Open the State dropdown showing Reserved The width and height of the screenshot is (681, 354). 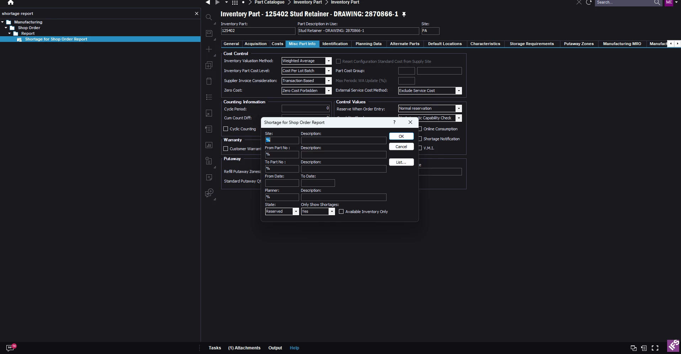click(295, 212)
